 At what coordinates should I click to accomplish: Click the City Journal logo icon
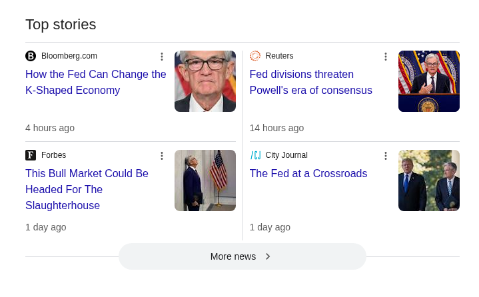point(255,155)
